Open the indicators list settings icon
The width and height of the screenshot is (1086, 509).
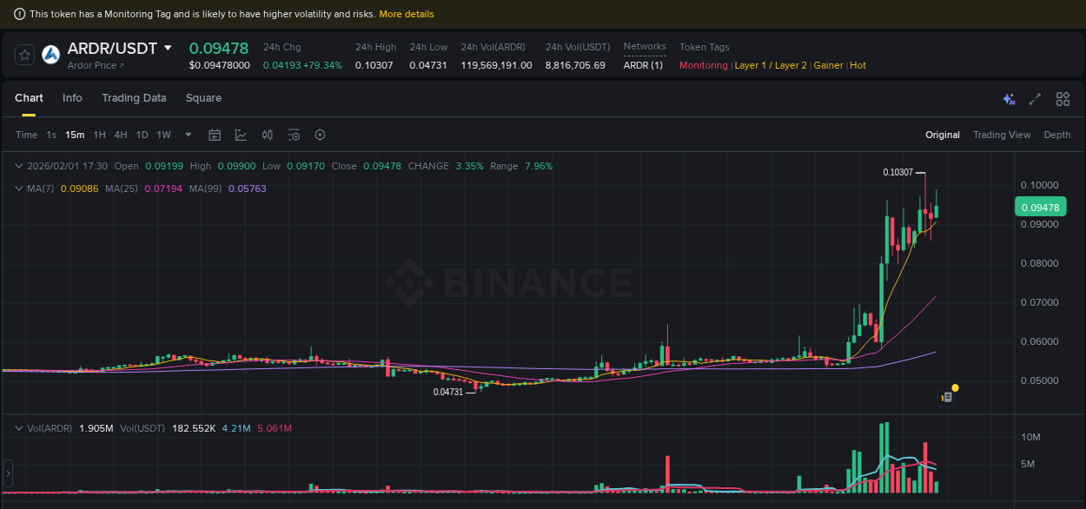tap(293, 135)
